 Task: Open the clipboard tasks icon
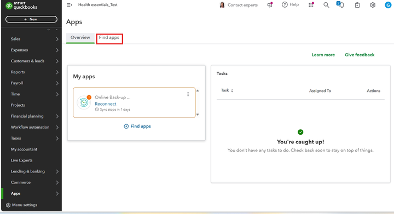[x=357, y=5]
